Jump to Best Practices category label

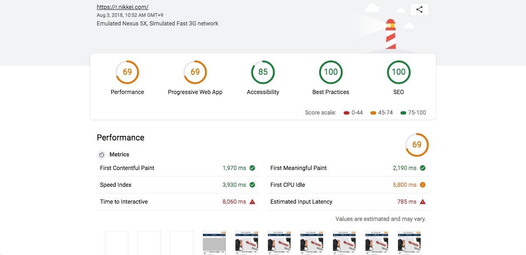click(x=331, y=92)
